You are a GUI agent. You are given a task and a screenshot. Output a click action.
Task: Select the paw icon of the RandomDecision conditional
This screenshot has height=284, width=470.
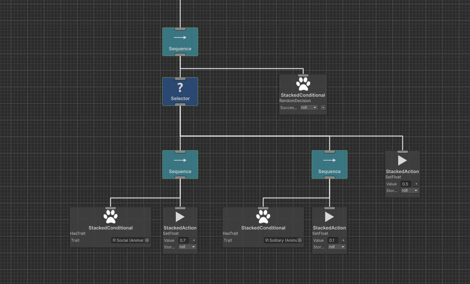tap(303, 84)
